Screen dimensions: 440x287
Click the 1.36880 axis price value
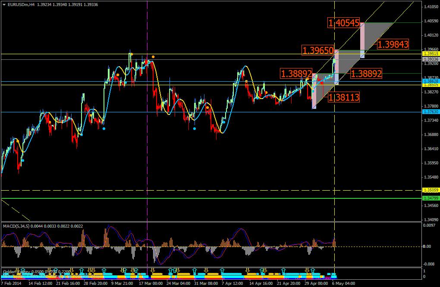coord(431,134)
